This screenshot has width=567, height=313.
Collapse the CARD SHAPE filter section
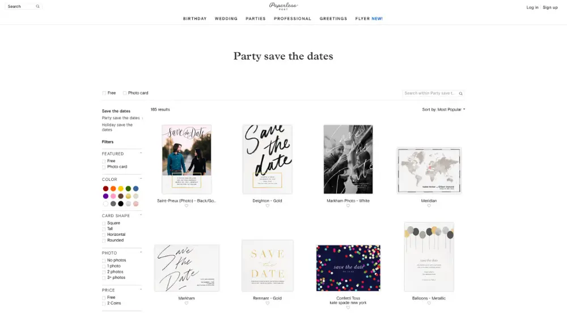point(141,215)
